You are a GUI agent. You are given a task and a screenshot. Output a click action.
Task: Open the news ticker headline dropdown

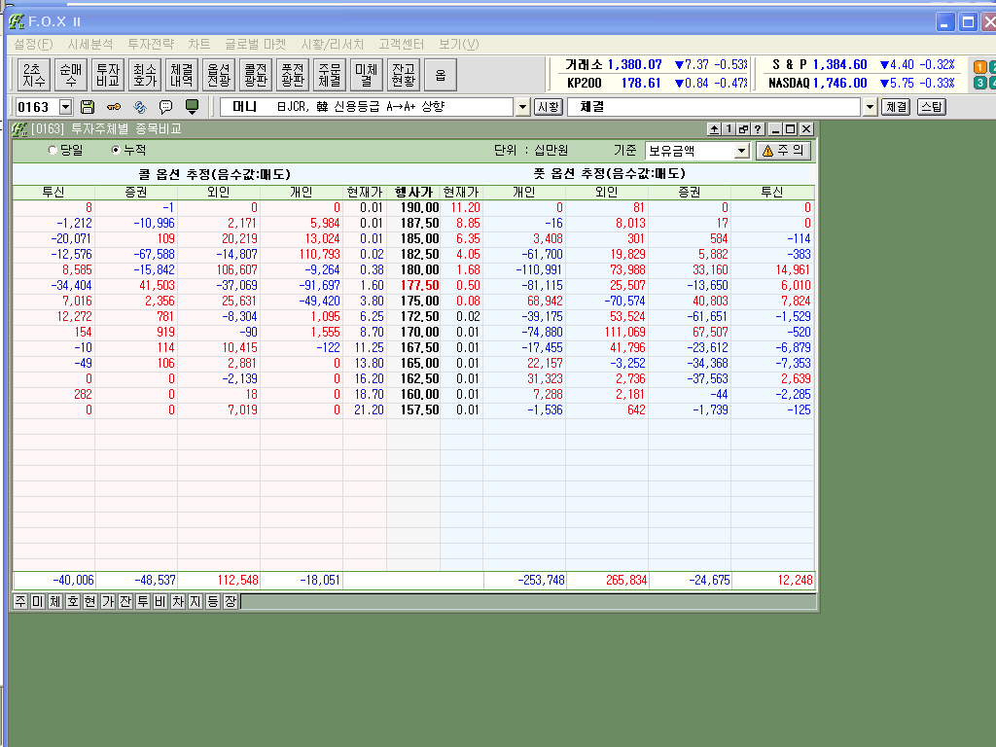pos(522,106)
